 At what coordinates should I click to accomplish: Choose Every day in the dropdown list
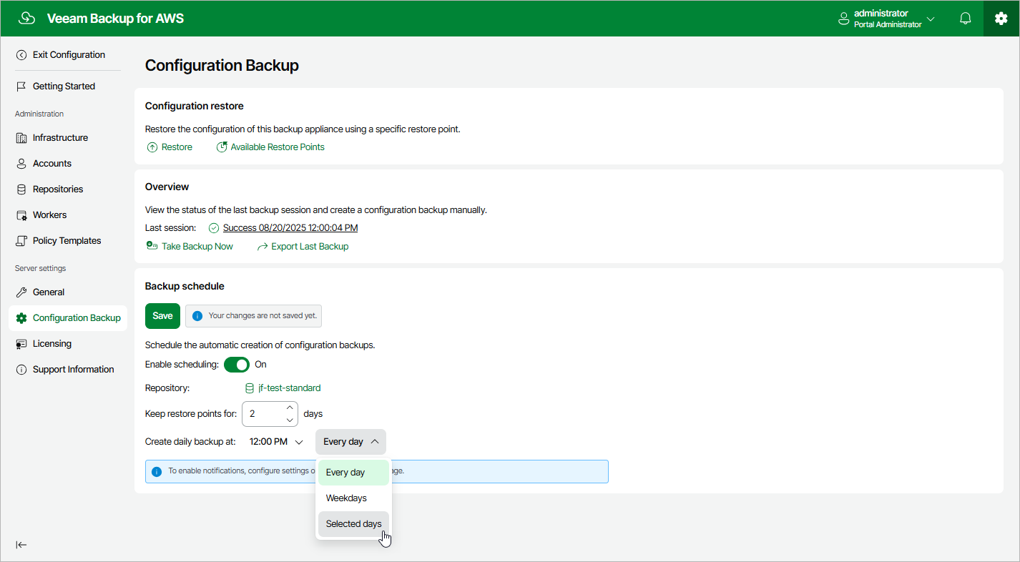point(353,473)
